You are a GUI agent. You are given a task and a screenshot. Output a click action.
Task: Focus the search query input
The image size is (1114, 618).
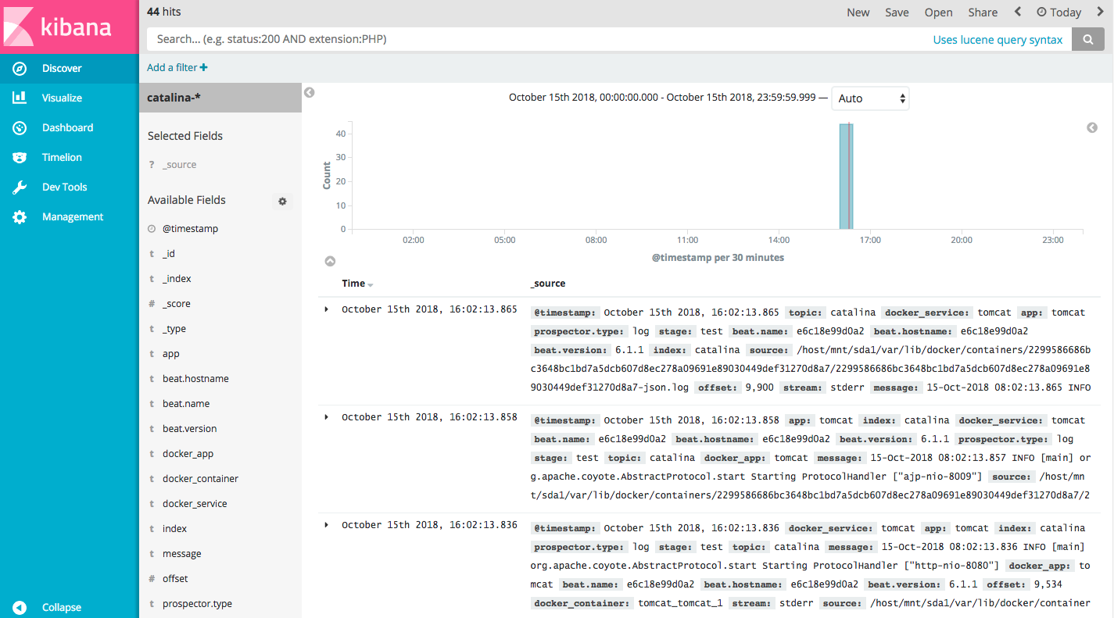click(536, 39)
